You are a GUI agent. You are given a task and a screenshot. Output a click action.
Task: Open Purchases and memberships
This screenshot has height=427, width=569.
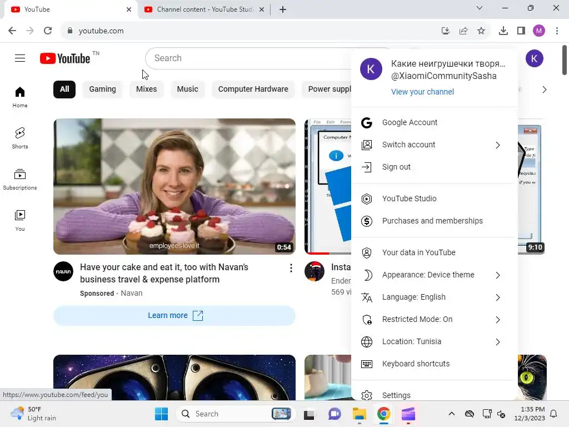click(x=434, y=221)
